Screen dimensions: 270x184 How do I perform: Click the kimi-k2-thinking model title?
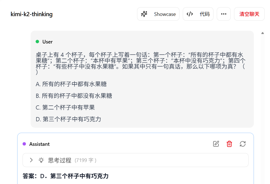(31, 14)
